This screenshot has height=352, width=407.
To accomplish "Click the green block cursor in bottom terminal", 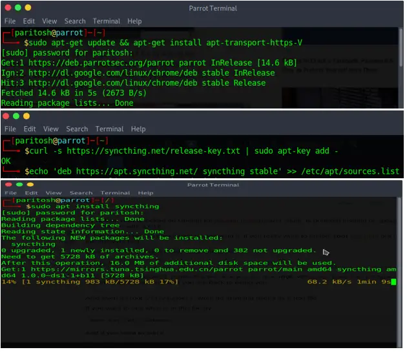I will click(393, 282).
